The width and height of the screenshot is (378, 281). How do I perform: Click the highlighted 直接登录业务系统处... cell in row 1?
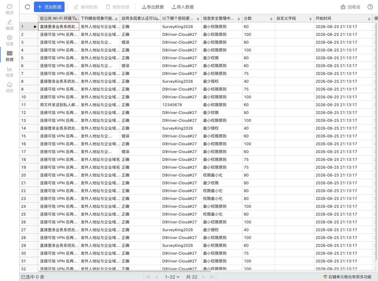(59, 27)
